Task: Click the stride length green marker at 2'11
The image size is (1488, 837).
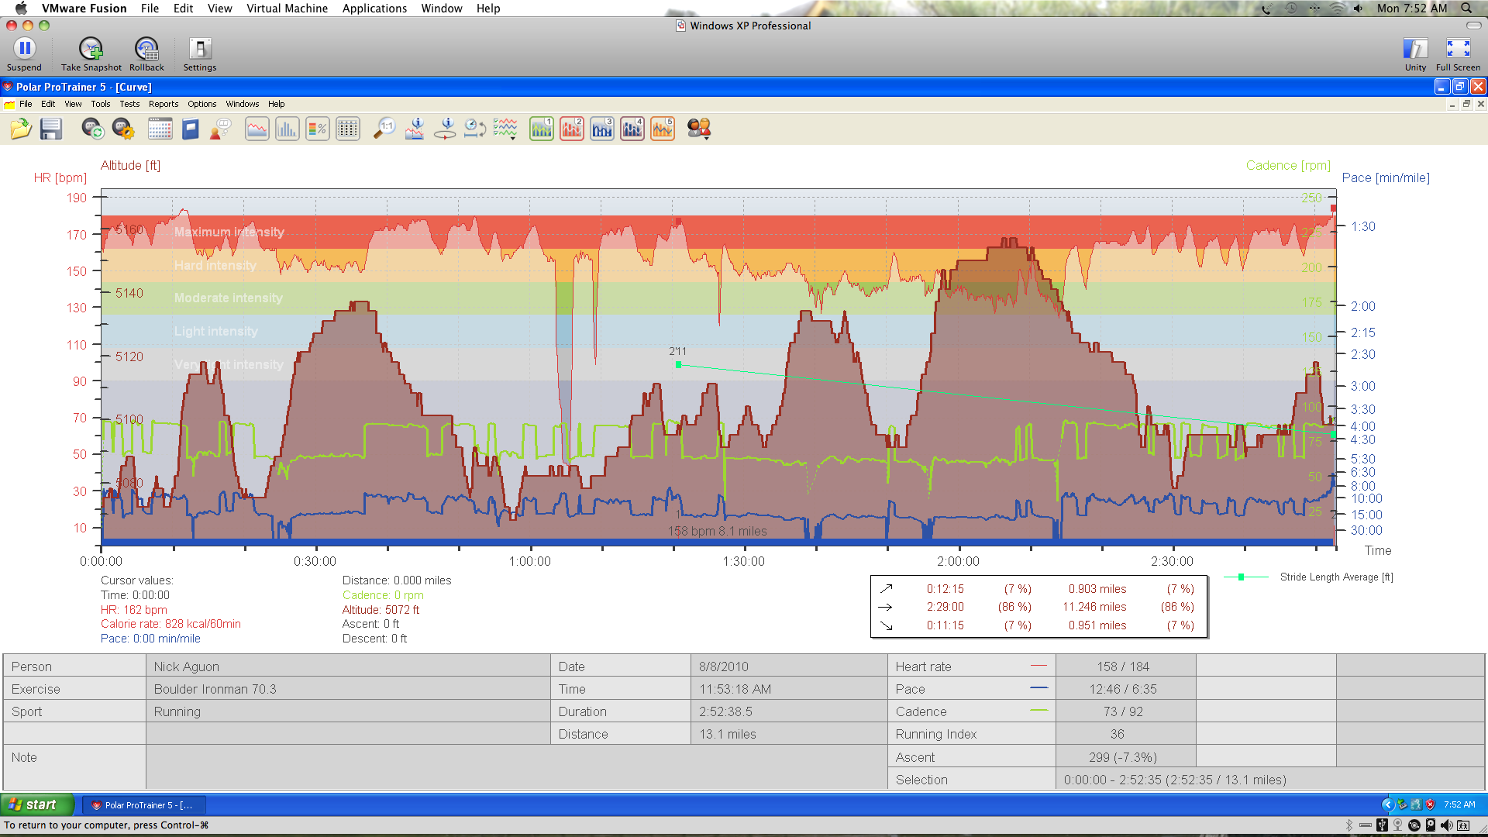Action: [x=678, y=364]
